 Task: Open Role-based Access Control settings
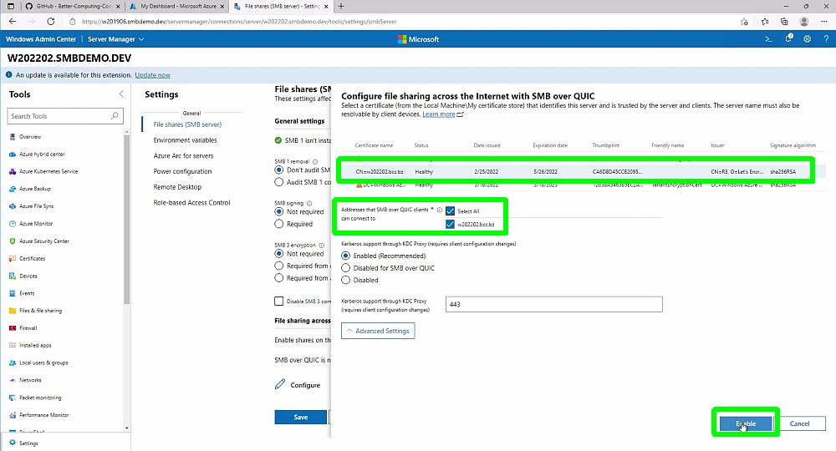click(x=192, y=203)
